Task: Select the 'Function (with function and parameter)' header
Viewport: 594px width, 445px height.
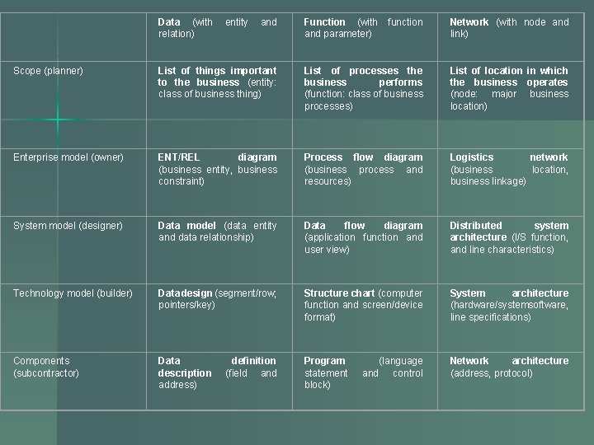Action: 363,28
